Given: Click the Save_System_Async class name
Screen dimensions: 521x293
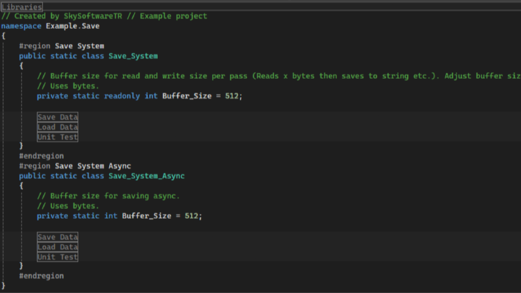Looking at the screenshot, I should point(147,175).
